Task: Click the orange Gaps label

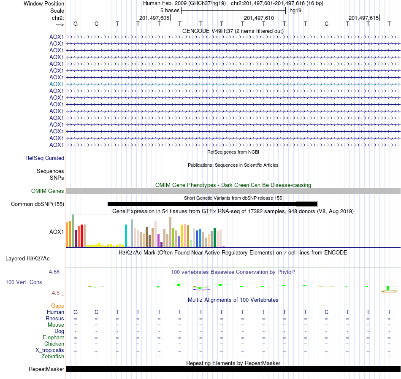Action: 57,306
